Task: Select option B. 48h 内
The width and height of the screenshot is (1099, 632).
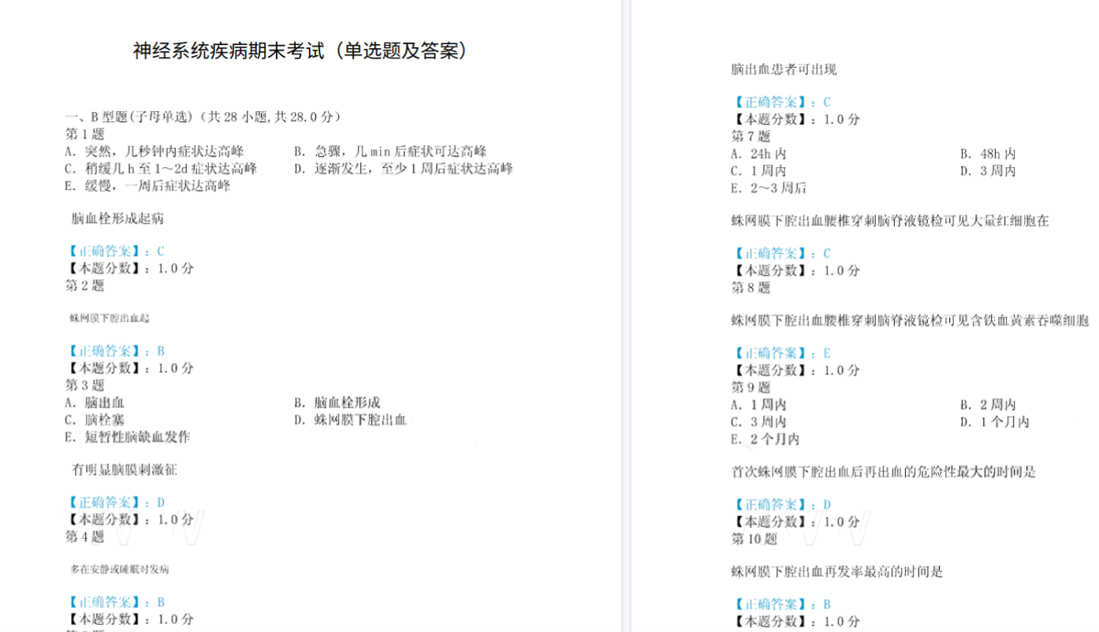Action: (987, 154)
